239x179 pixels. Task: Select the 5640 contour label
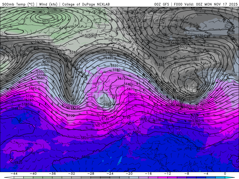(128, 84)
